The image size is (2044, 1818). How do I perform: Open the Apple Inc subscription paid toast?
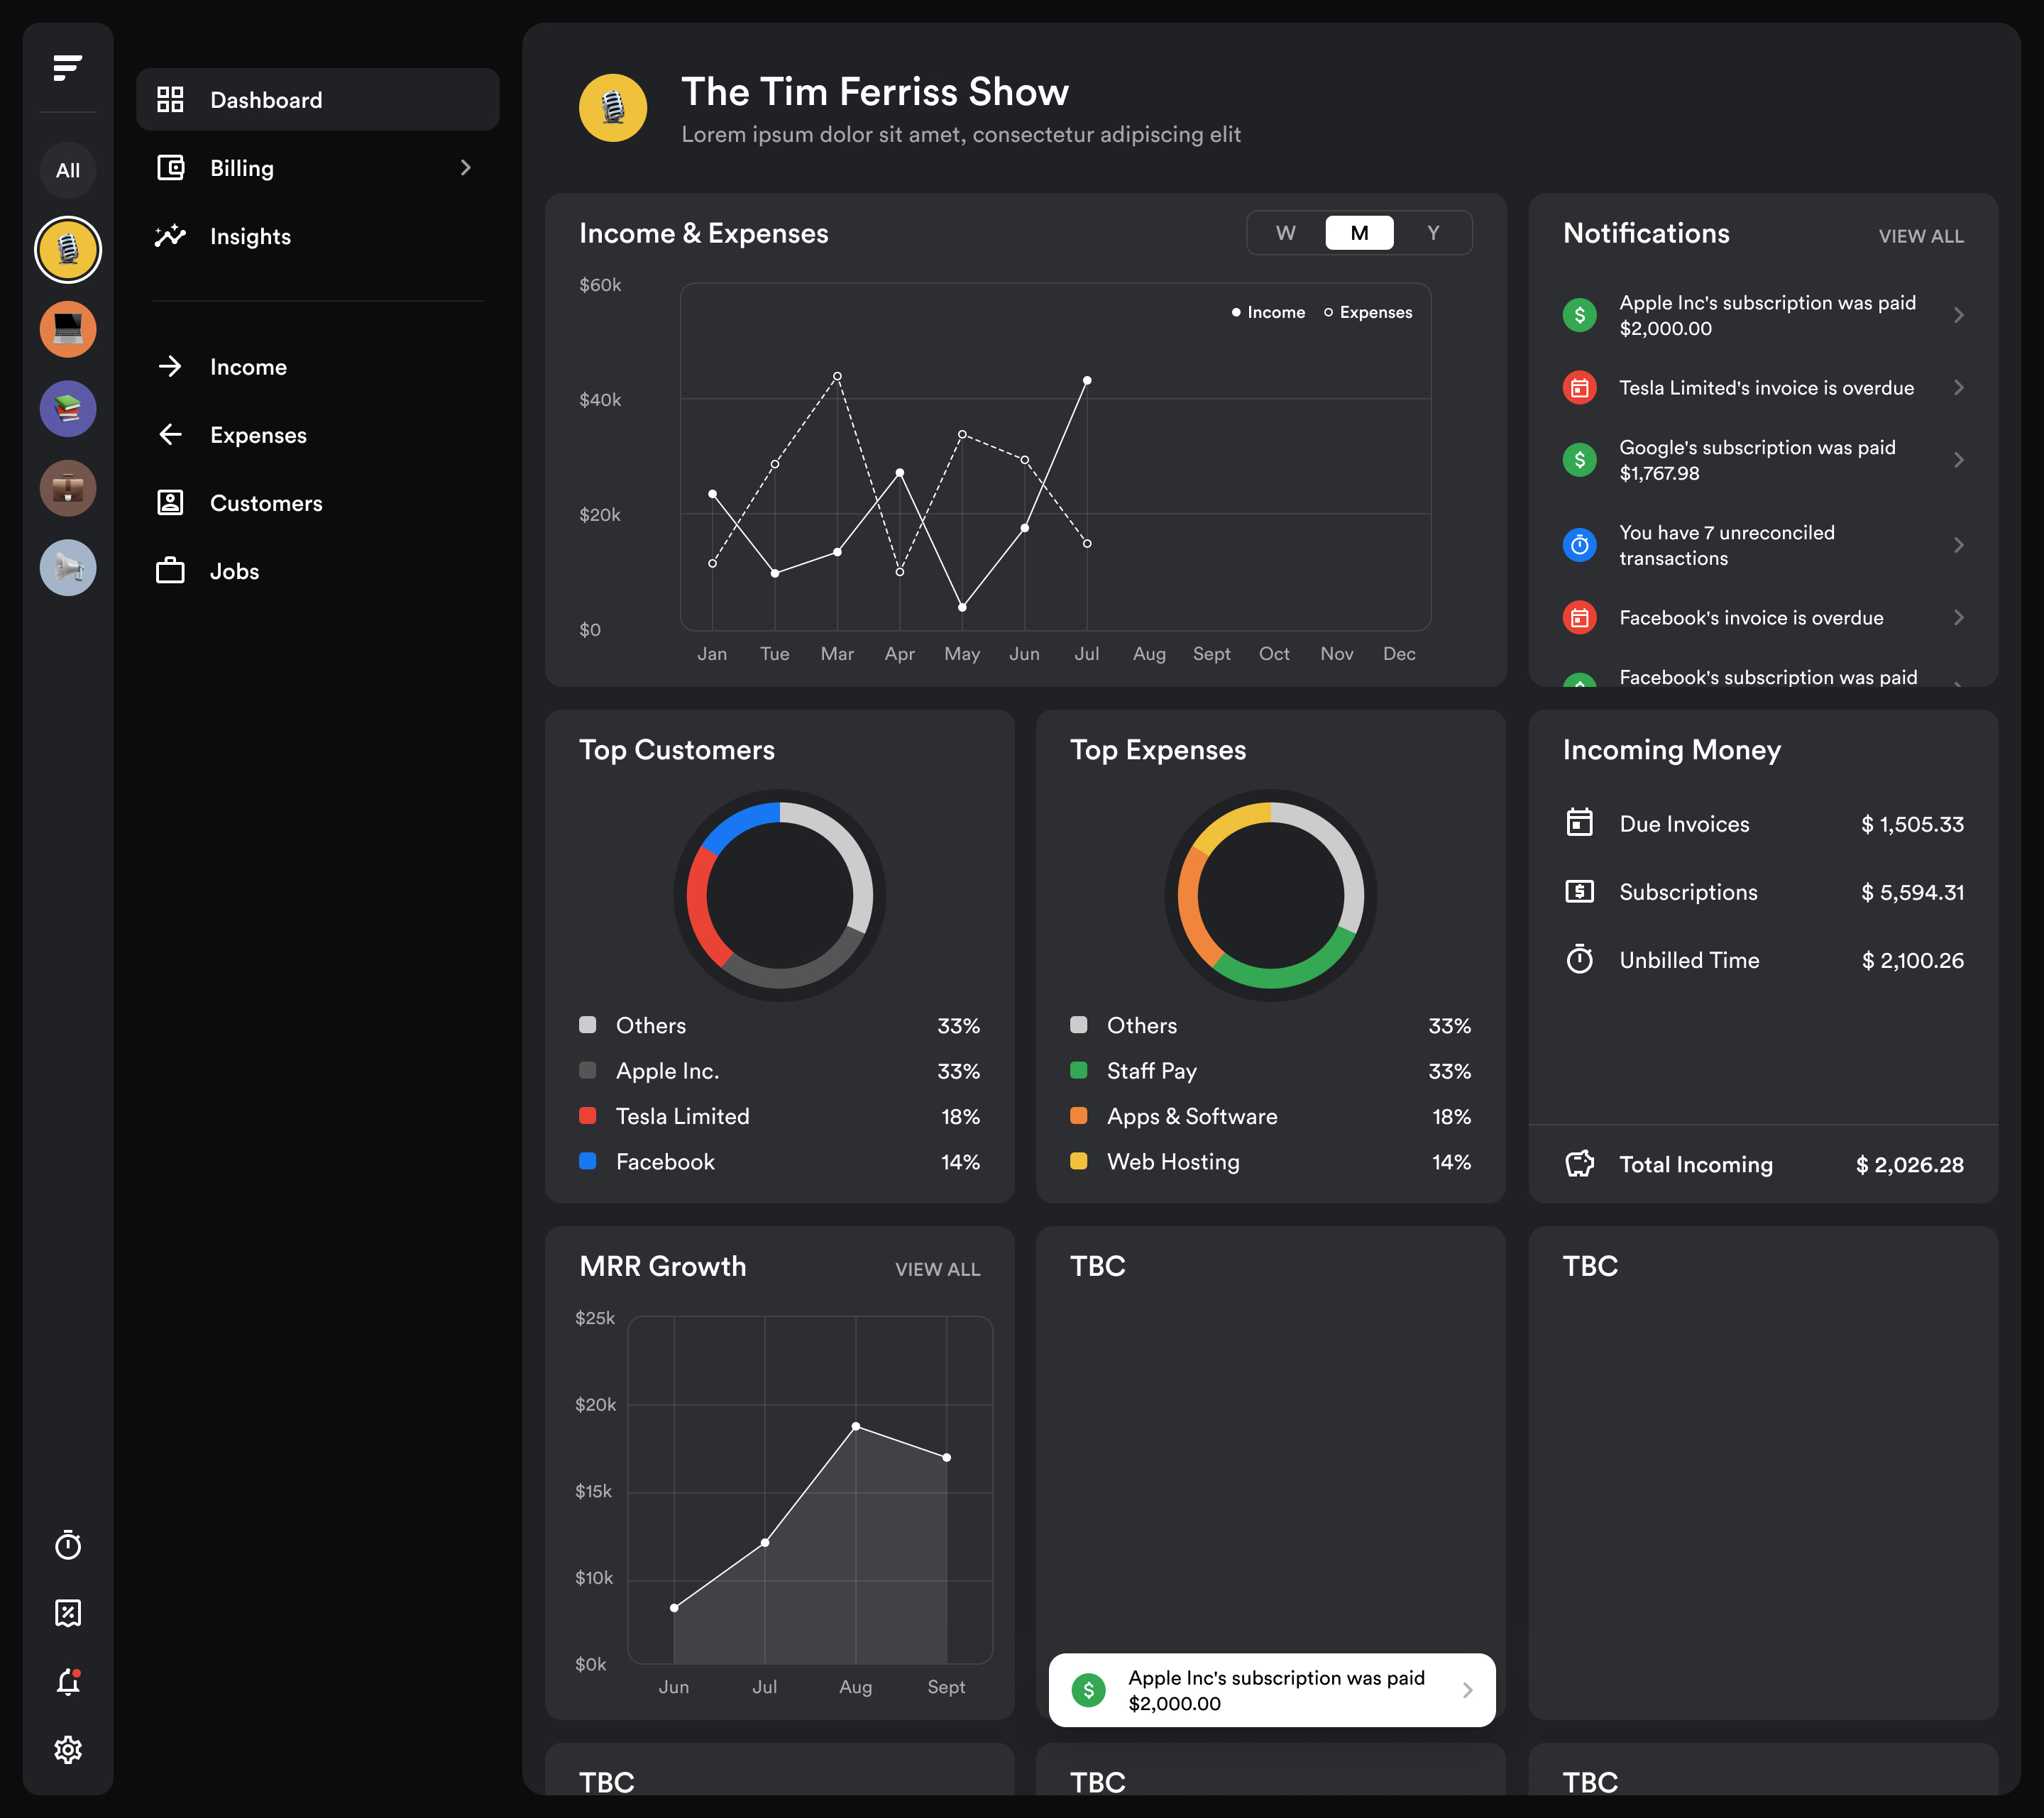click(1272, 1690)
